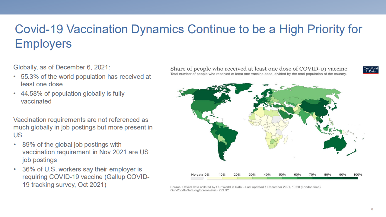Screen dimensions: 386x217
Task: Click the slide number 6
Action: point(372,209)
